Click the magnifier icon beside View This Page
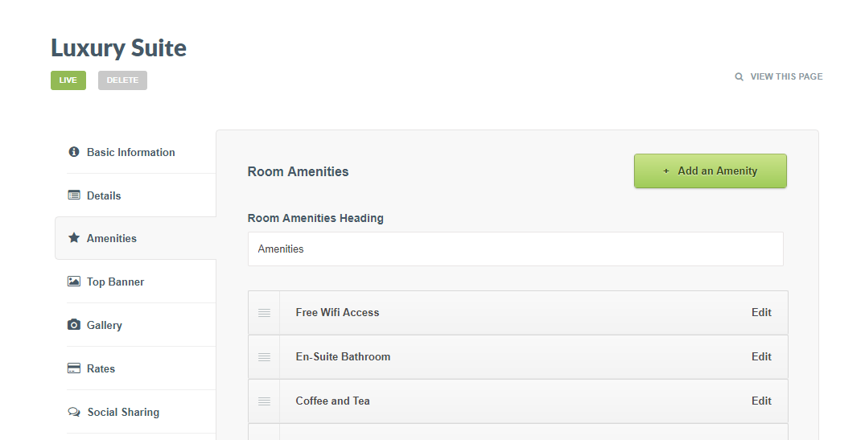 coord(739,77)
